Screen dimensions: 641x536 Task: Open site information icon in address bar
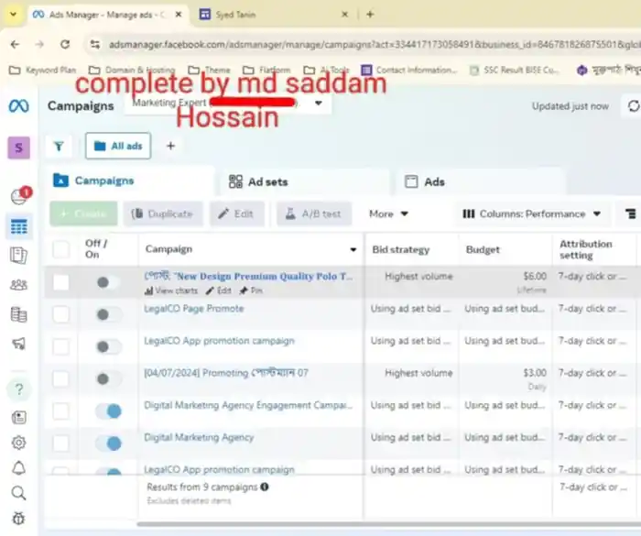coord(95,44)
